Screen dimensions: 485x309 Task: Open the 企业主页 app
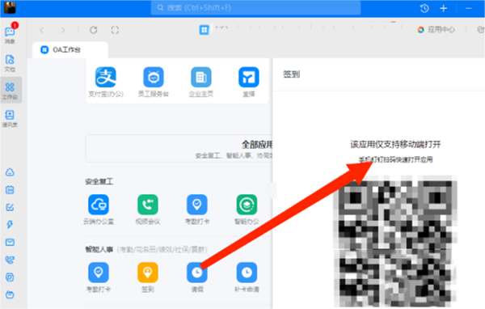(x=201, y=83)
